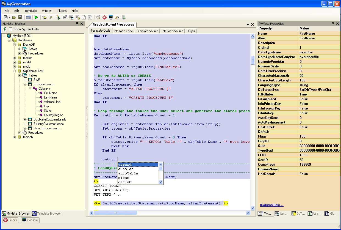This screenshot has height=230, width=341.
Task: Click the Open folder icon in toolbar
Action: click(14, 17)
